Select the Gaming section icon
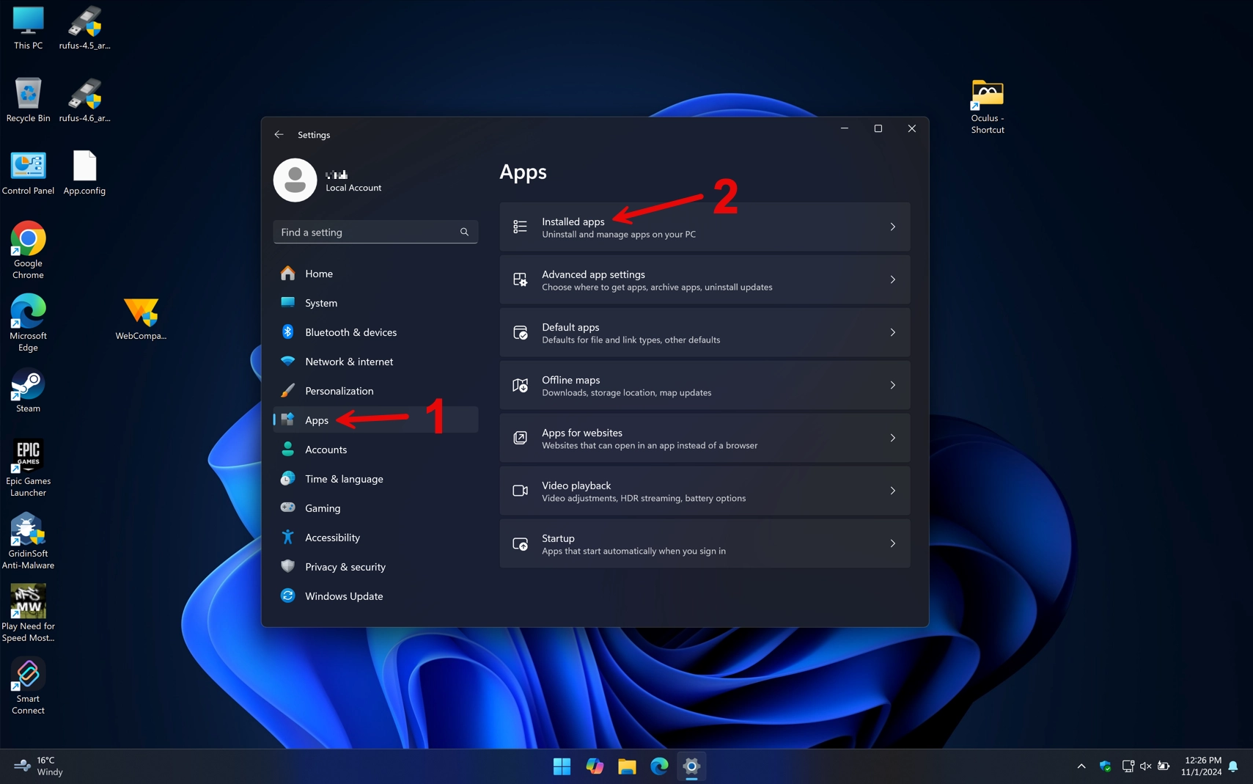This screenshot has height=784, width=1253. [x=287, y=508]
